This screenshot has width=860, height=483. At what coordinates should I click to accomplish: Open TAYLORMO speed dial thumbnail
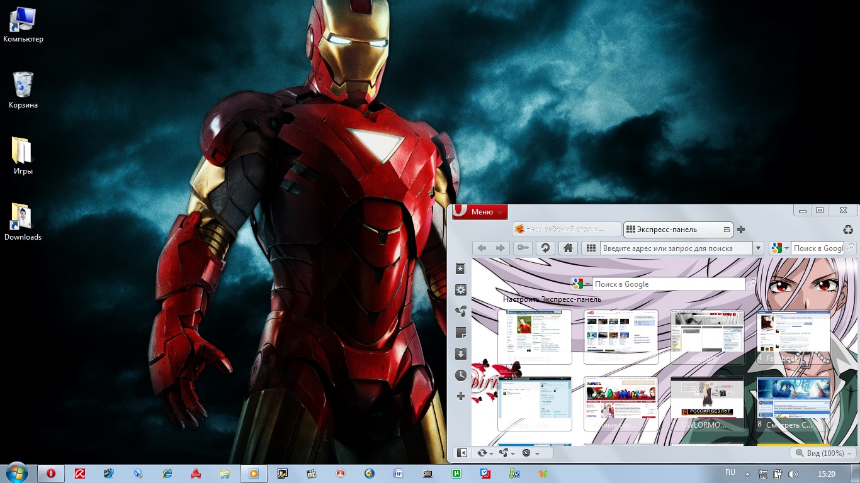tap(707, 404)
